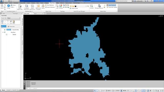The image size is (164, 92).
Task: Click Define Object Data
Action: coord(20,7)
